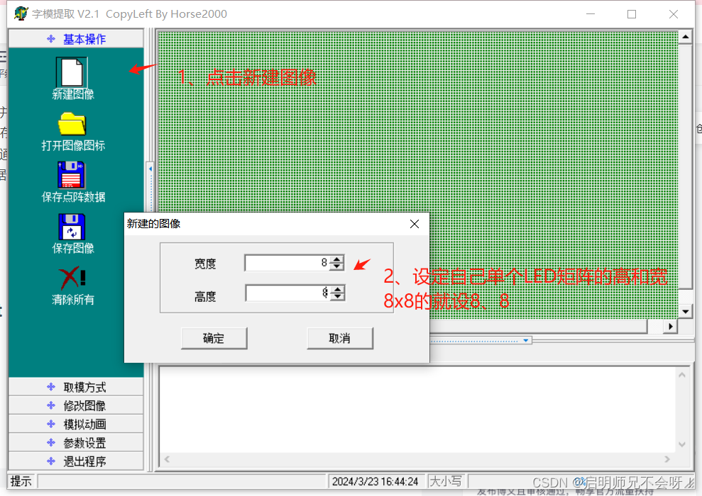Screen dimensions: 702x496
Task: Confirm the new image with 确定
Action: click(214, 338)
